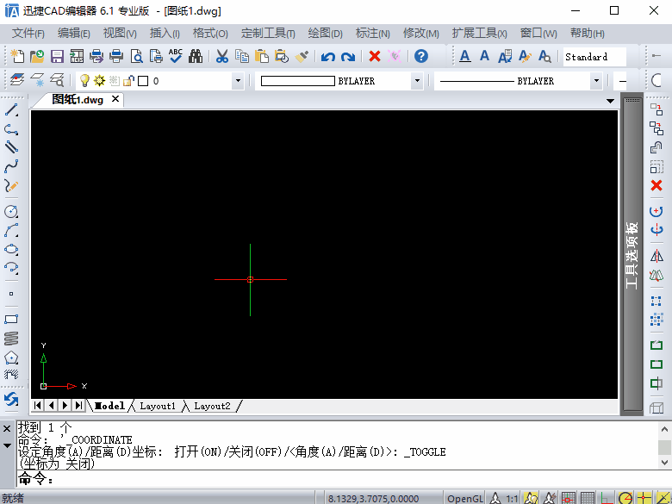Open the 扩展工具(X) menu
This screenshot has height=504, width=672.
point(480,34)
